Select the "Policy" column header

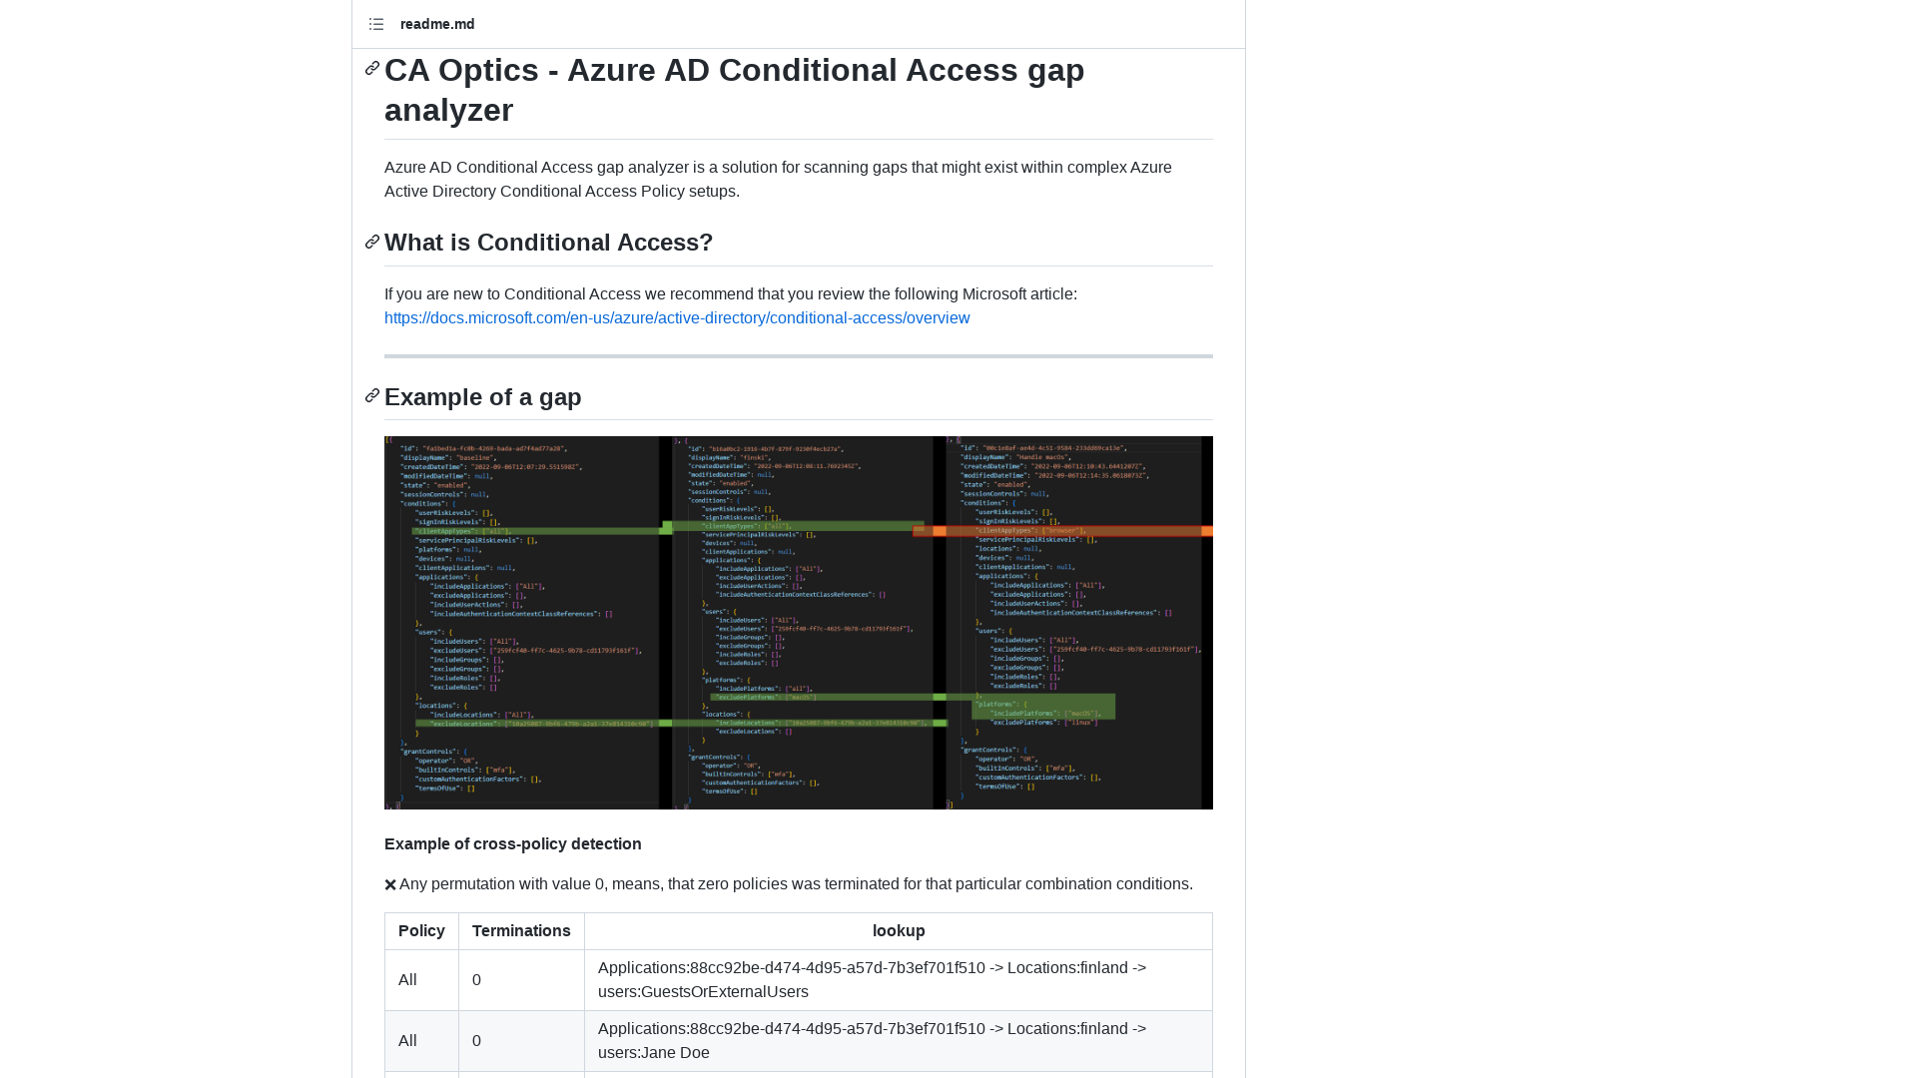420,930
